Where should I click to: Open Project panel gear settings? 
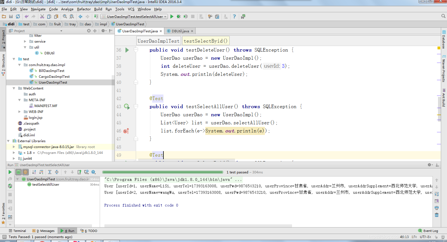[104, 31]
